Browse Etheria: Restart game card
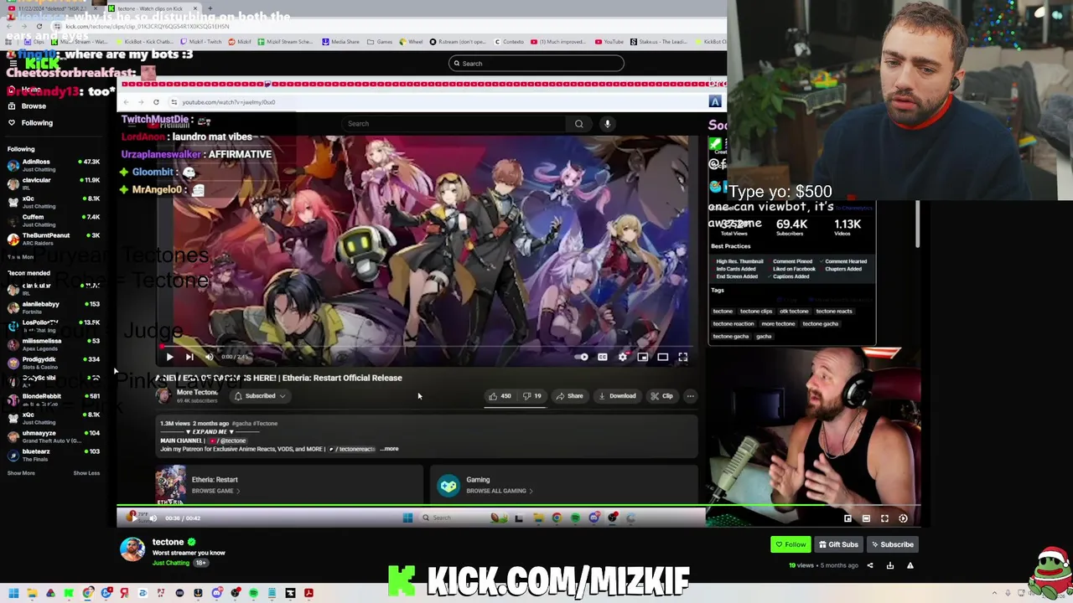This screenshot has width=1073, height=603. click(x=288, y=485)
